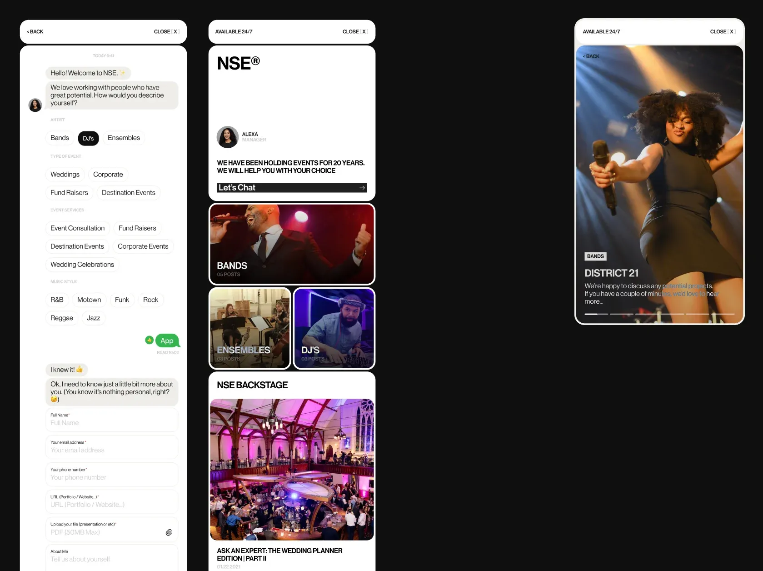Screen dimensions: 763x571
Task: Click the chat agent avatar beside welcome message
Action: [x=35, y=105]
